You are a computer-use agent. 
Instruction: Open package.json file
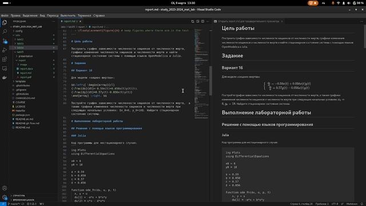point(22,115)
